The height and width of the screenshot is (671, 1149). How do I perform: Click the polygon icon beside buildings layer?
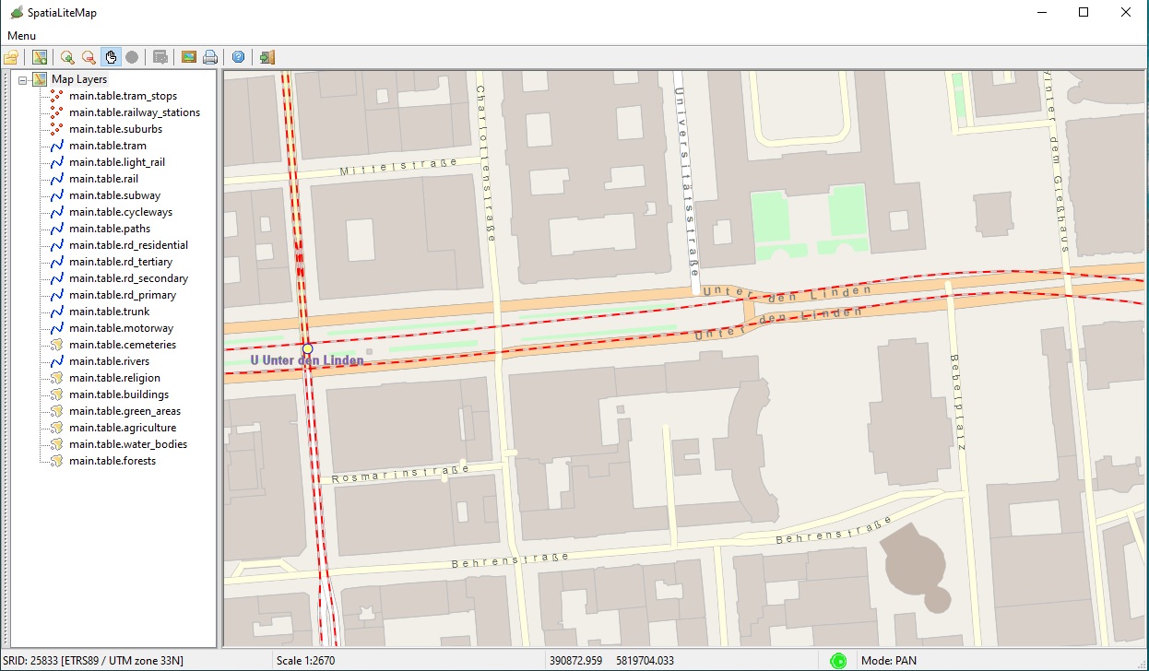(56, 394)
